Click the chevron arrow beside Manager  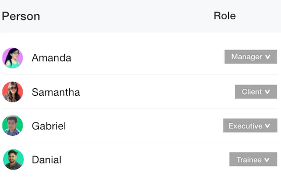point(268,57)
